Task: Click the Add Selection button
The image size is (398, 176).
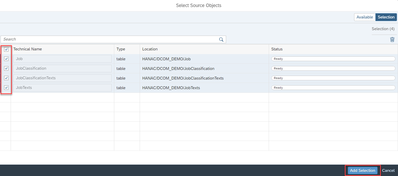Action: 362,170
